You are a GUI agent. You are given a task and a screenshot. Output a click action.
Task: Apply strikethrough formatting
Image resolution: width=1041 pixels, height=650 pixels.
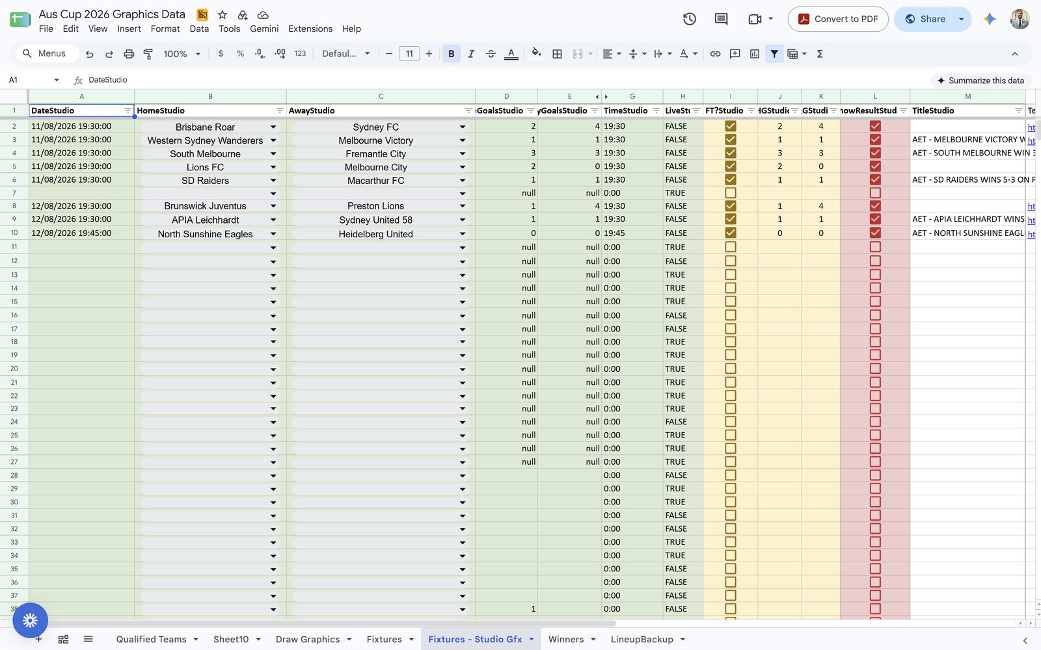click(x=491, y=54)
